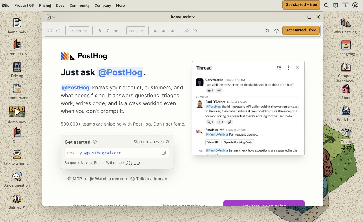Viewport: 363px width, 222px height.
Task: Click the Sign up via web link
Action: tap(151, 142)
